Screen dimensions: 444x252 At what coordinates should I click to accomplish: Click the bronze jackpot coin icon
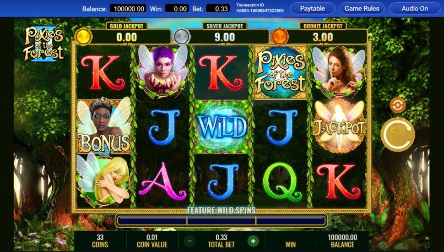[x=280, y=37]
